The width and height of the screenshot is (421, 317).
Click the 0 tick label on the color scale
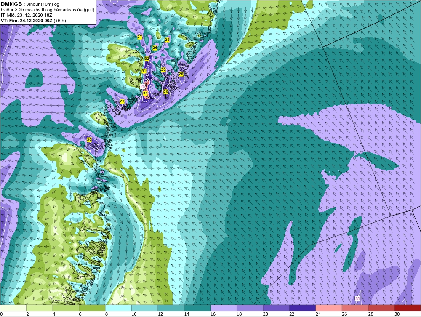click(x=1, y=314)
